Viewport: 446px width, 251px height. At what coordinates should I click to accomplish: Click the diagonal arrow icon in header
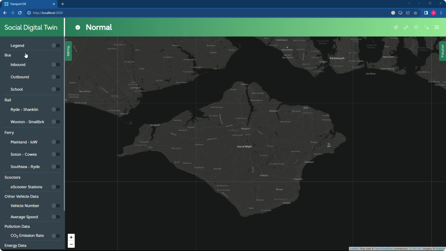pyautogui.click(x=426, y=27)
